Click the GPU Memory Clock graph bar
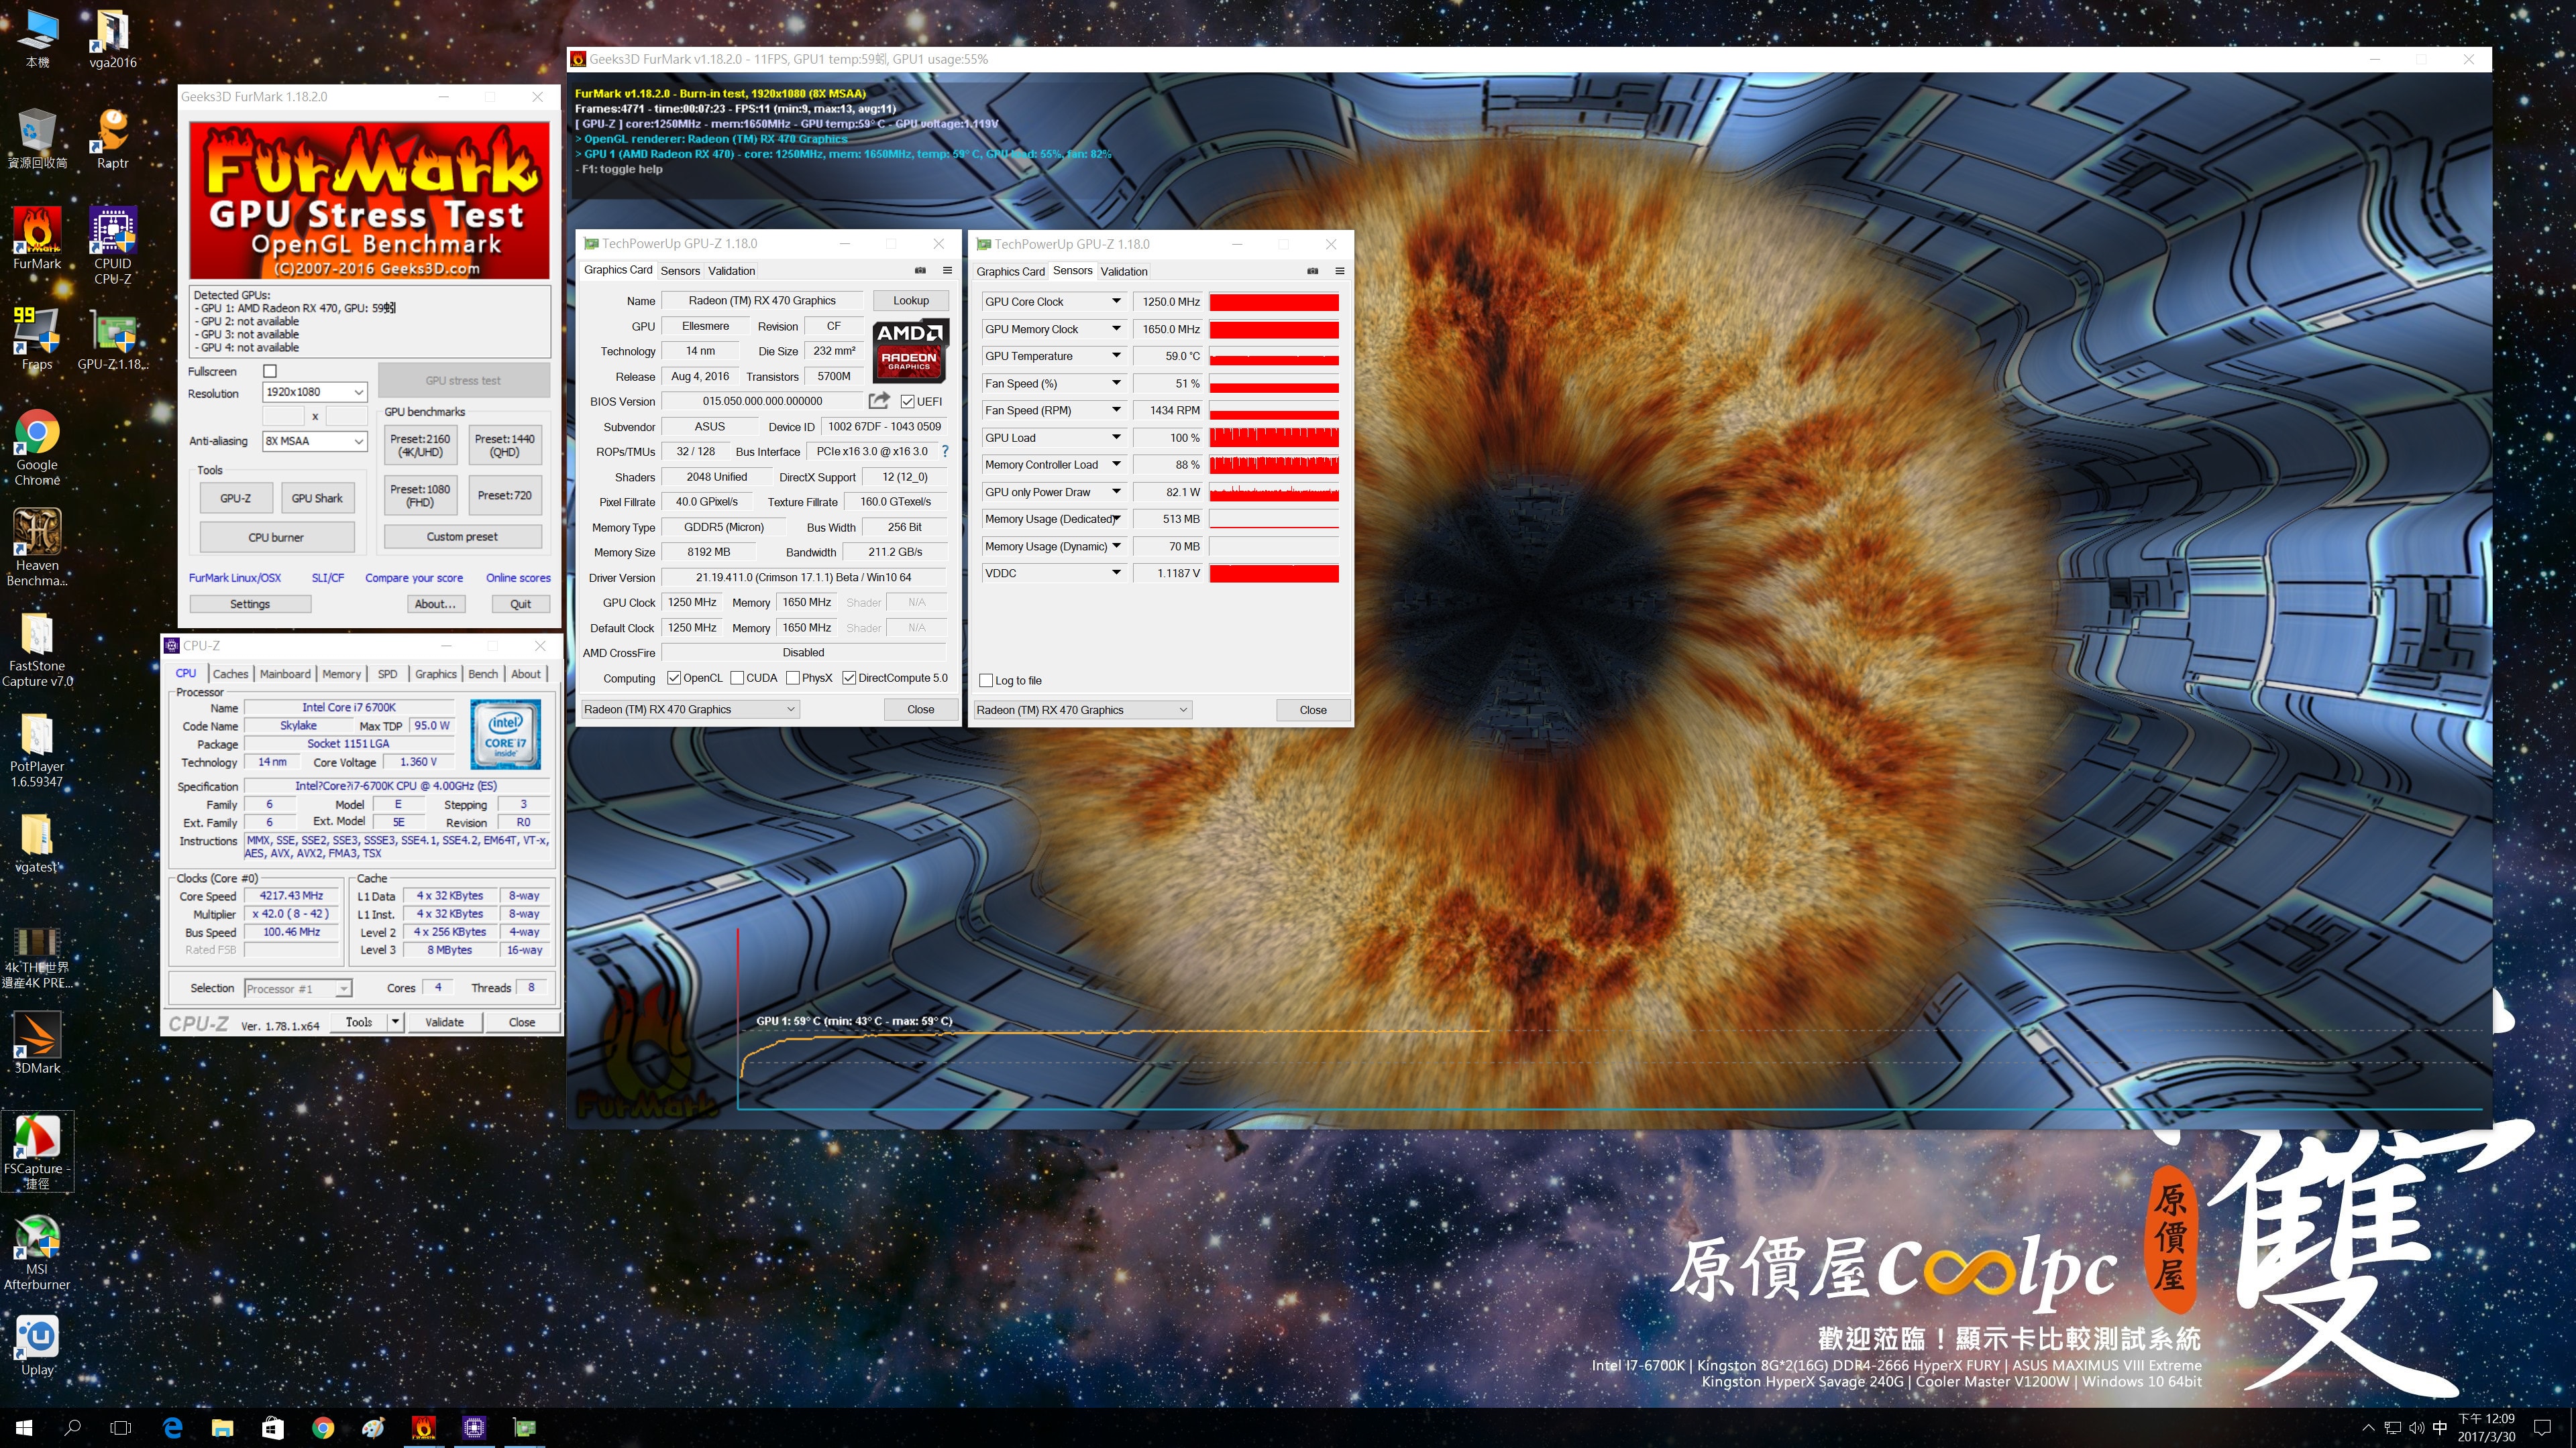The width and height of the screenshot is (2576, 1448). click(1274, 328)
